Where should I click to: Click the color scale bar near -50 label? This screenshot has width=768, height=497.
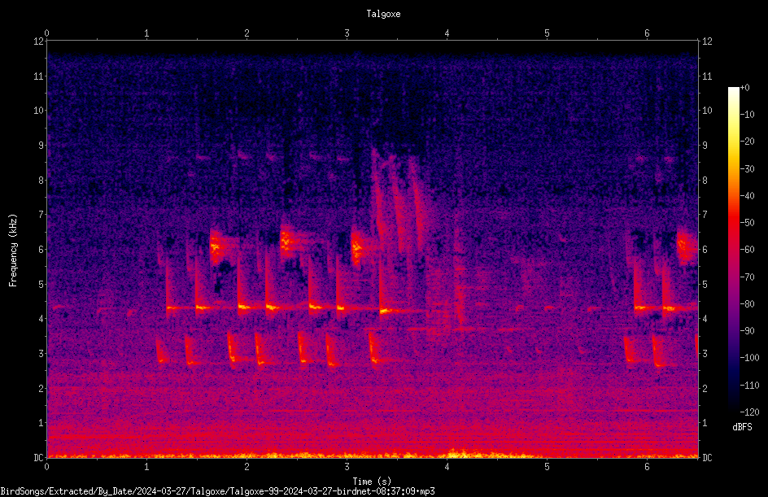[x=733, y=223]
